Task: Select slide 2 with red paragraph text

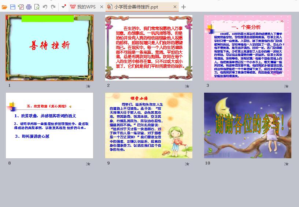Action: click(x=149, y=48)
